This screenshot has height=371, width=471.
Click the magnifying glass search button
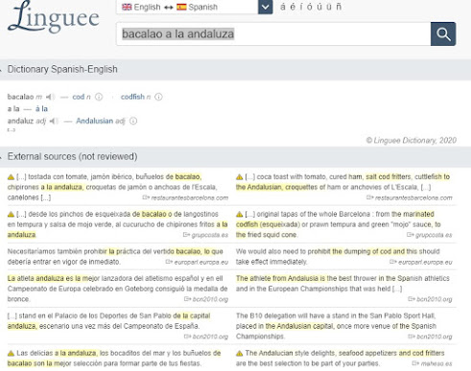(x=443, y=34)
